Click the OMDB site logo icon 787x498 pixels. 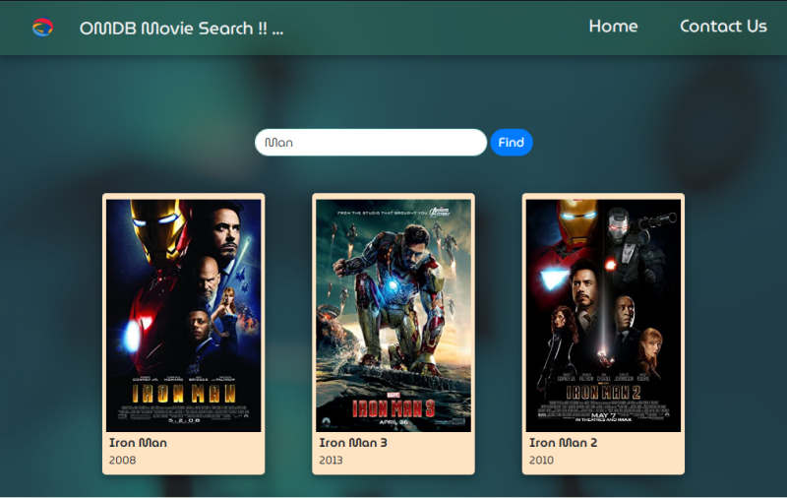42,28
